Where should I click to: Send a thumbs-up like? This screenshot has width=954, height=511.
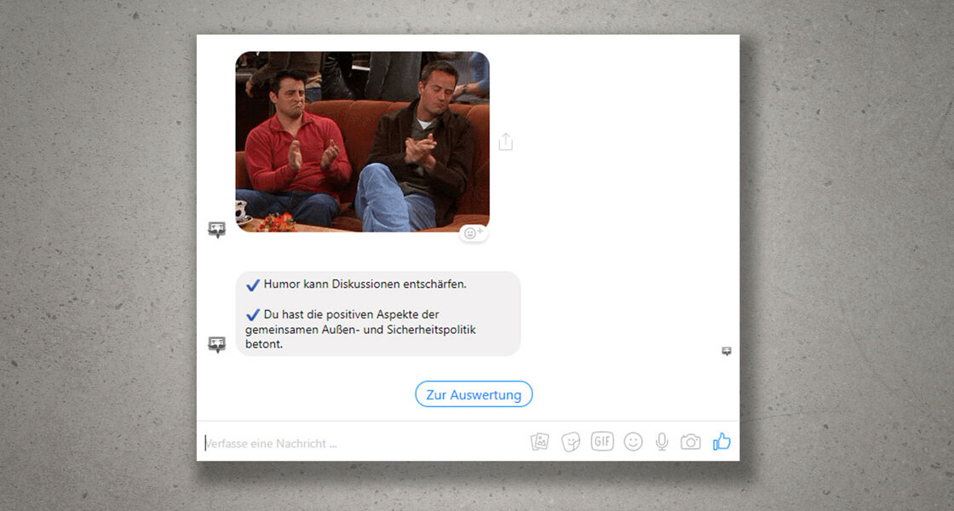click(721, 441)
